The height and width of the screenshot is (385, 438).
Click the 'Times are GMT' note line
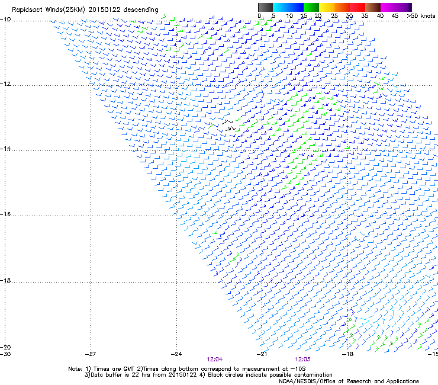pyautogui.click(x=186, y=369)
